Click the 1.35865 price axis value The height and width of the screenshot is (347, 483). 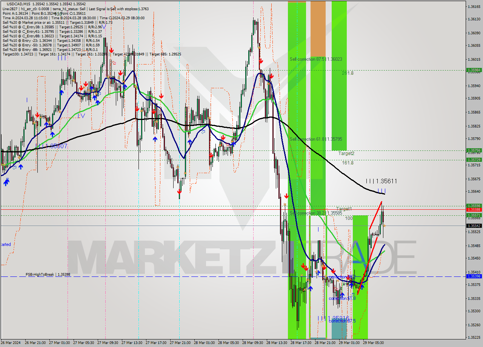474,112
